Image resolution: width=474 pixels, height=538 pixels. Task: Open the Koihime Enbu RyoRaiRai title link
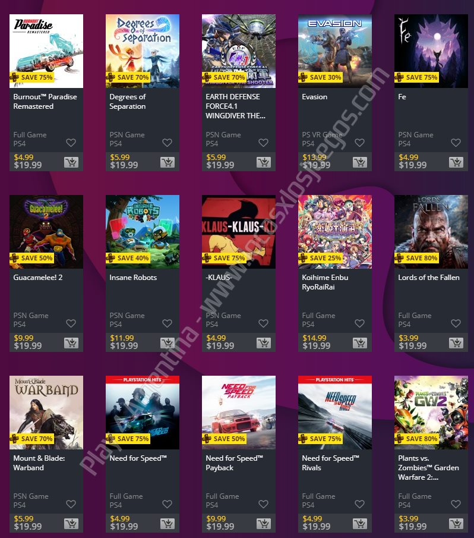pyautogui.click(x=325, y=282)
